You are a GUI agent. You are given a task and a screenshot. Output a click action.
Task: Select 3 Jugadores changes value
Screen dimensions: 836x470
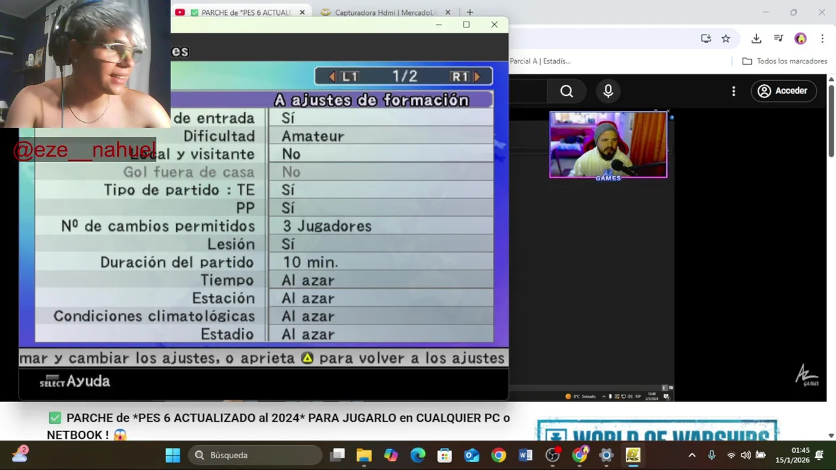point(327,226)
